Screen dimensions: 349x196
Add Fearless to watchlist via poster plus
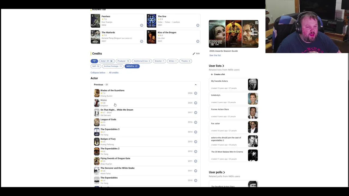pyautogui.click(x=92, y=16)
